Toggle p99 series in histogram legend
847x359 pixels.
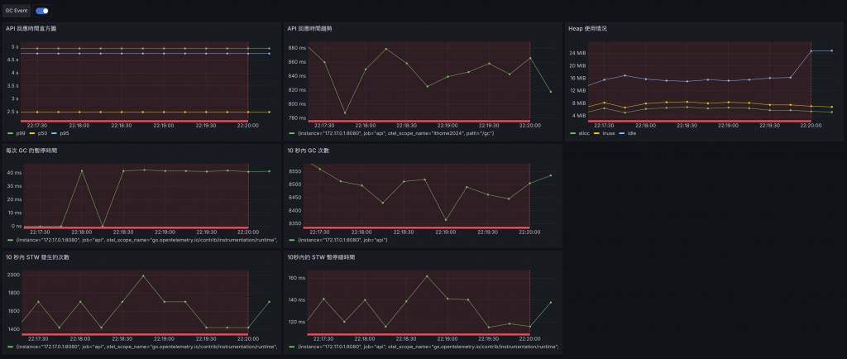click(x=21, y=133)
